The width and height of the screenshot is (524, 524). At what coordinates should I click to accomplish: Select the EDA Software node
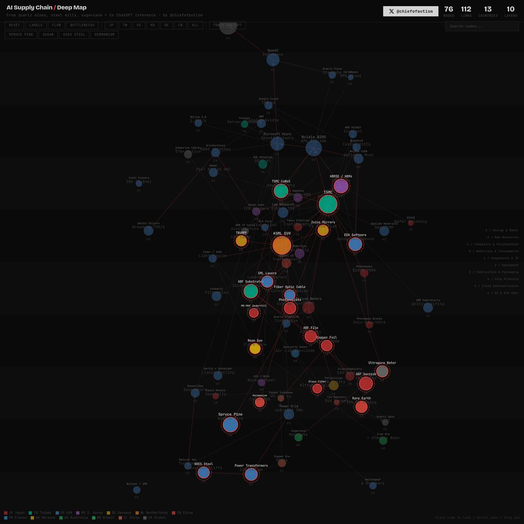pyautogui.click(x=355, y=245)
